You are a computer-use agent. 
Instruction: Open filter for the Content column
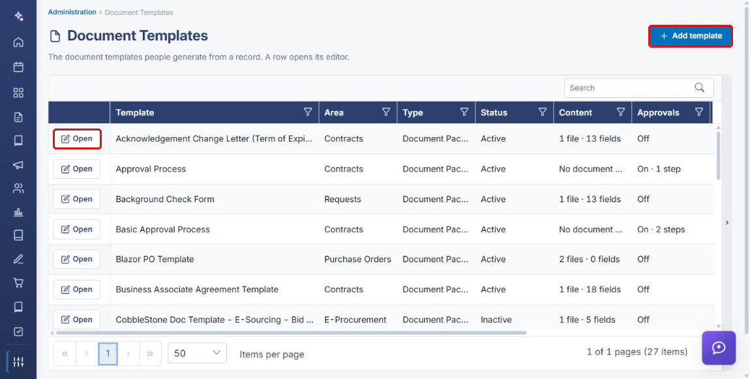pos(620,112)
